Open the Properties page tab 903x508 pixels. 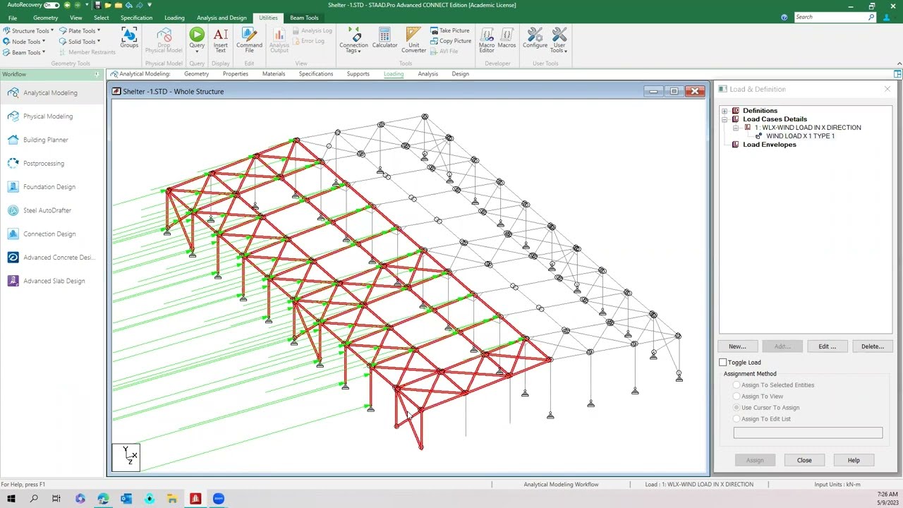click(235, 74)
